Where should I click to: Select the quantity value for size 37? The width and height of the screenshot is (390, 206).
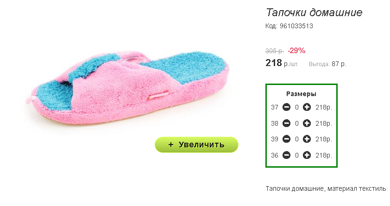(x=297, y=107)
